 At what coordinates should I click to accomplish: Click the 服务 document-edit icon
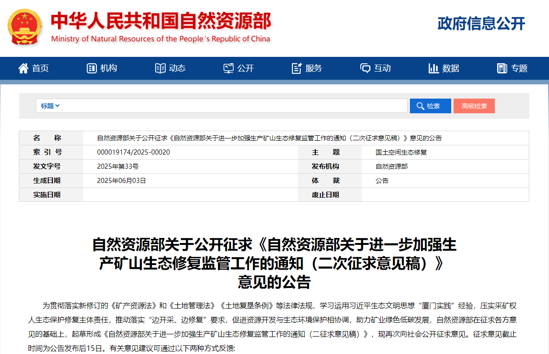pyautogui.click(x=297, y=68)
